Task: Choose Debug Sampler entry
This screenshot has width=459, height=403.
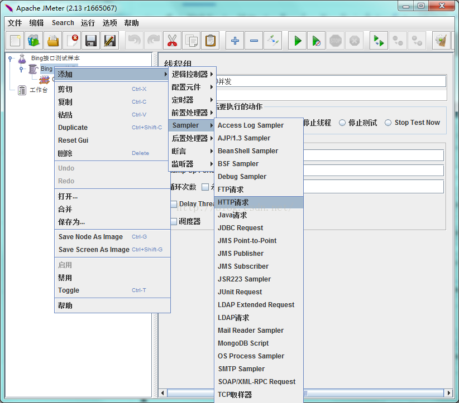Action: point(259,177)
